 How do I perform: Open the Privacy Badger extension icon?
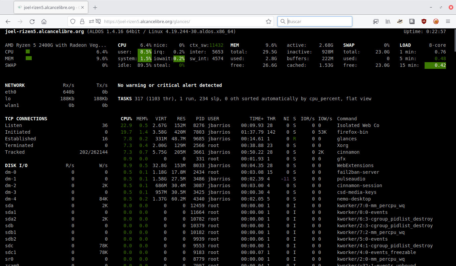[400, 21]
